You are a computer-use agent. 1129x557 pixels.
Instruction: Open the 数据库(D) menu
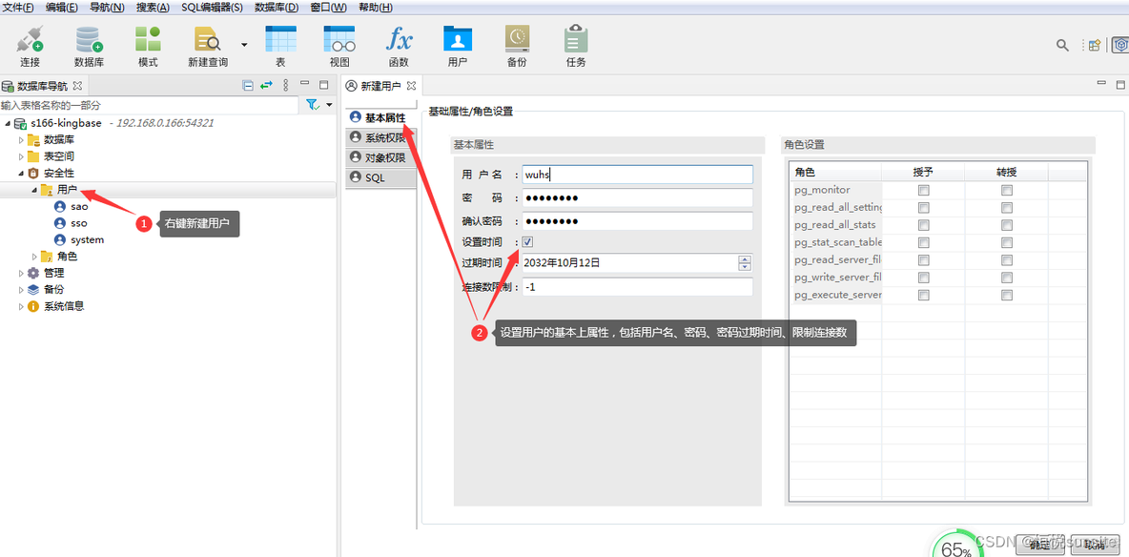[277, 8]
